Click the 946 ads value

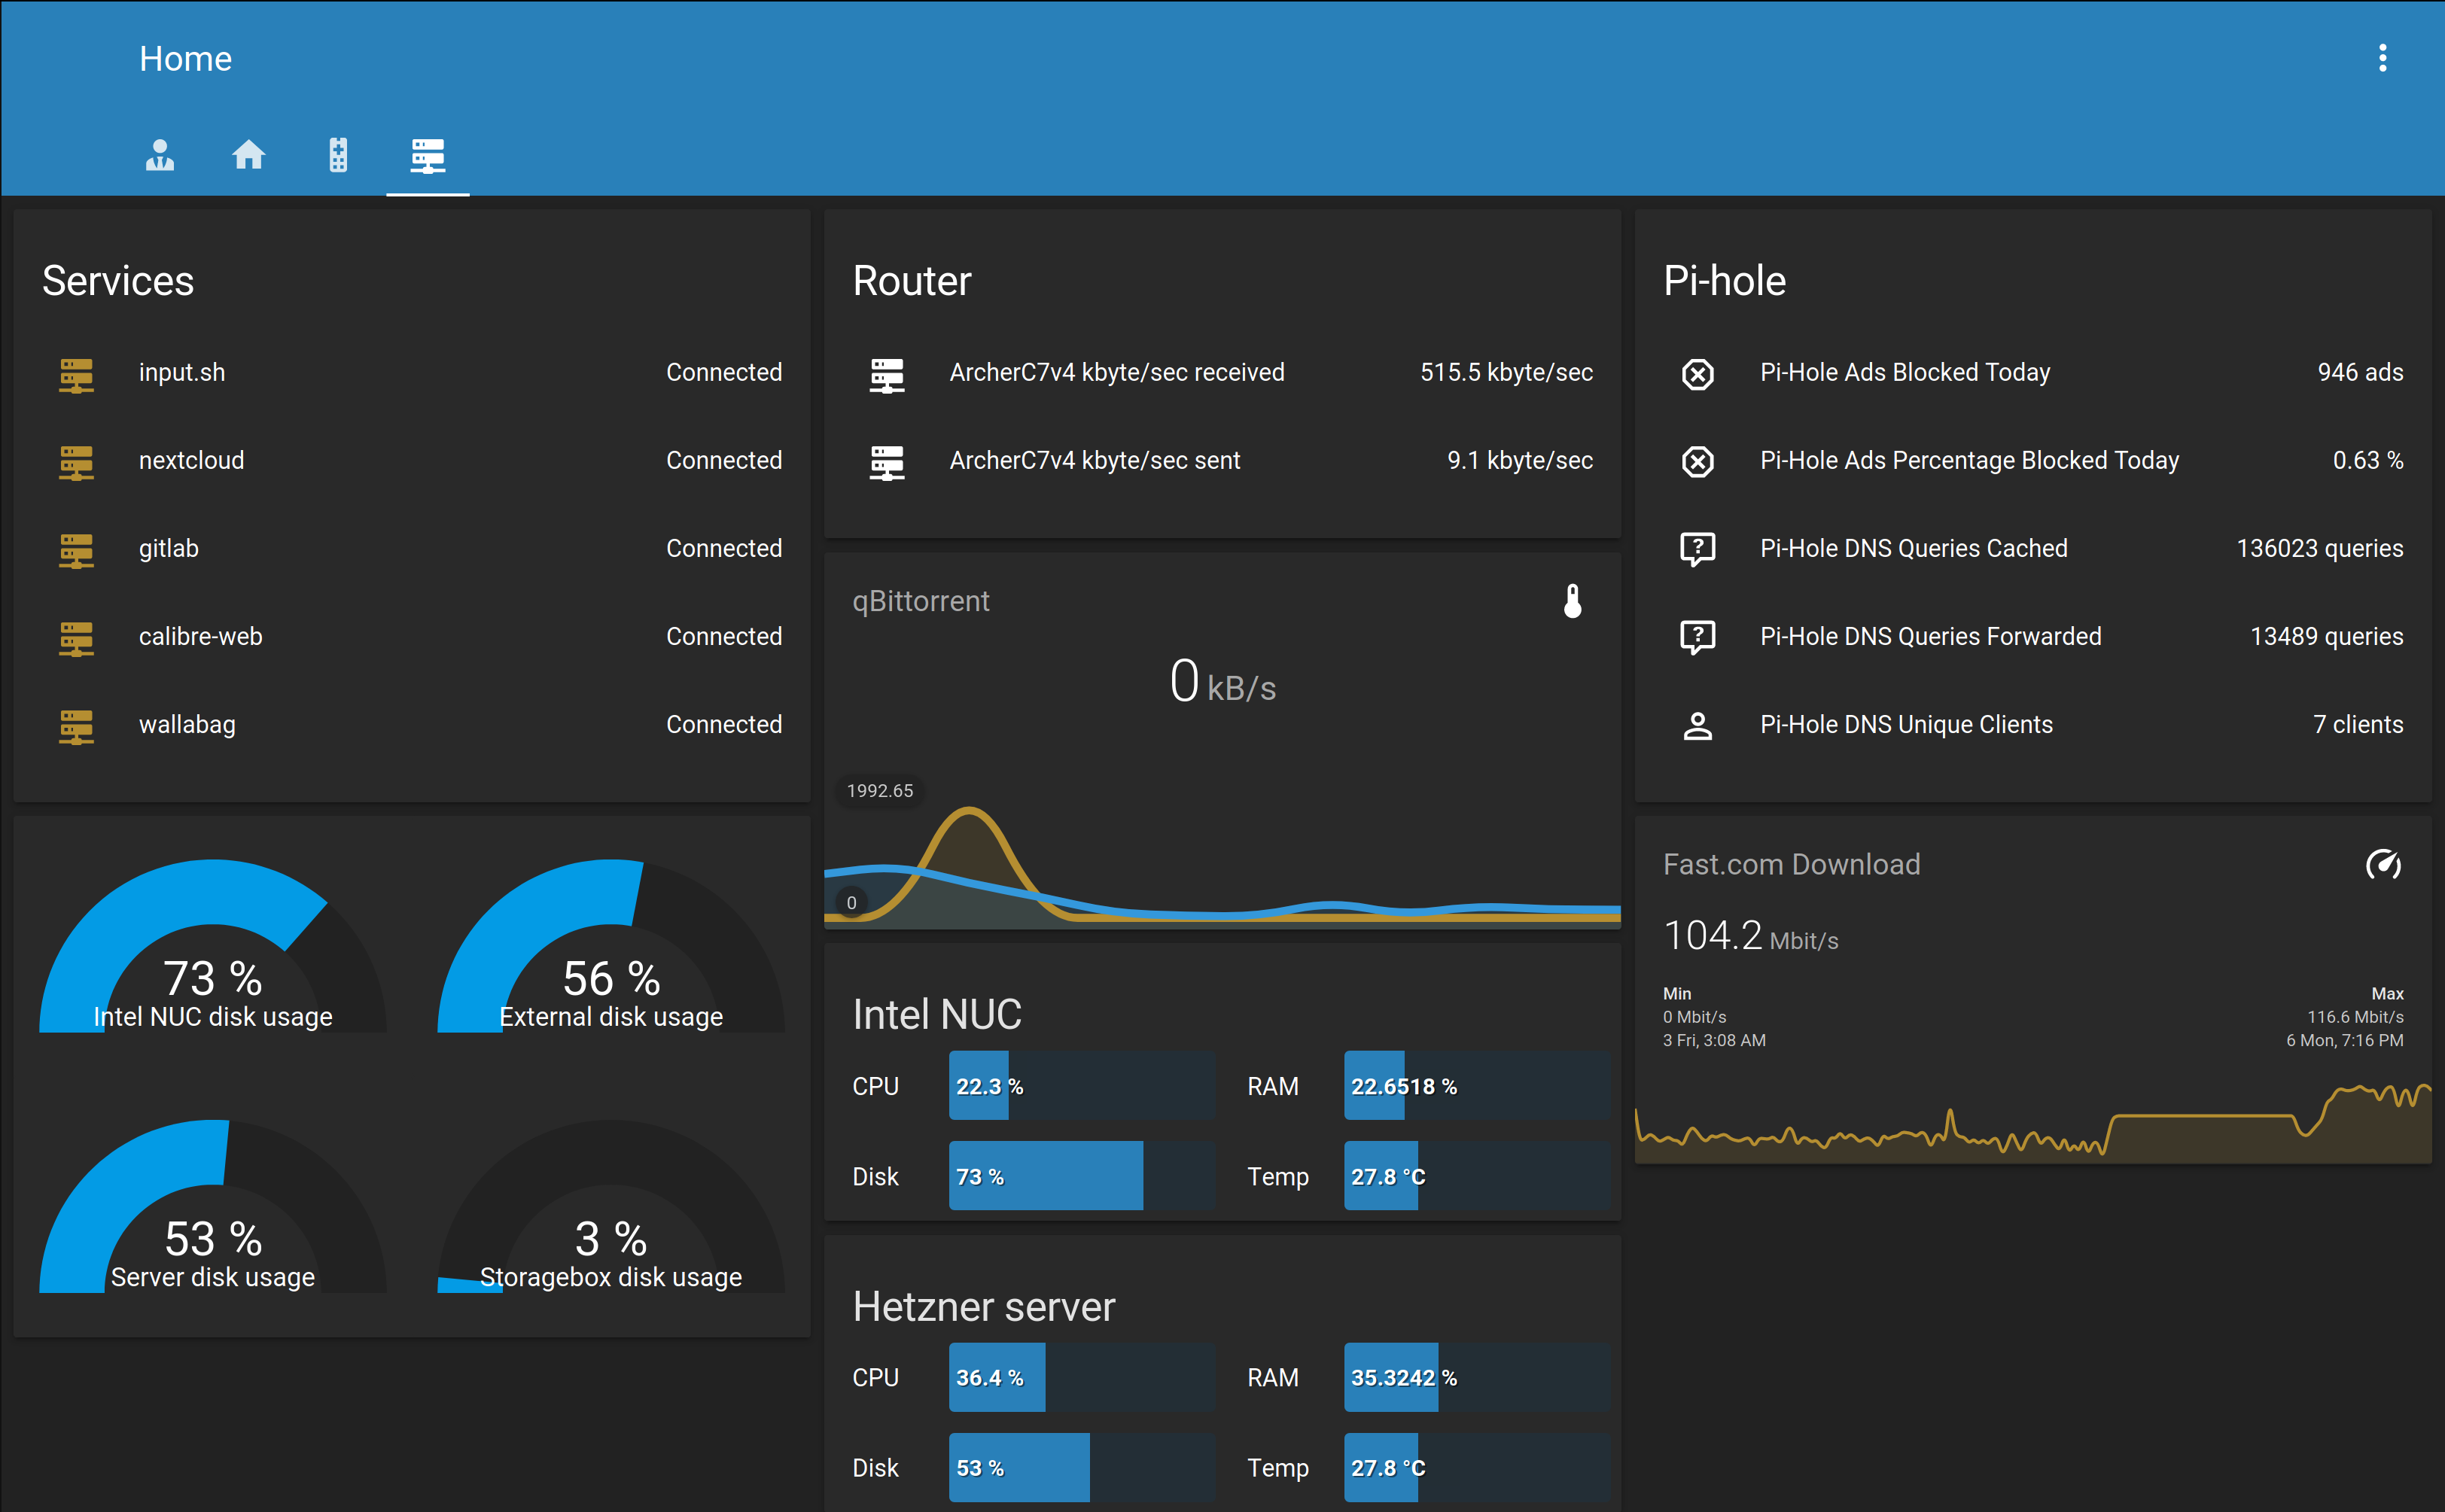(x=2360, y=373)
